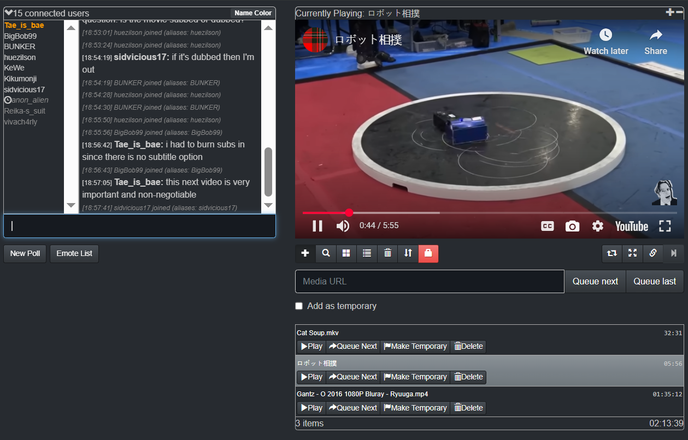Toggle the red playlist lock button
The height and width of the screenshot is (440, 688).
428,253
